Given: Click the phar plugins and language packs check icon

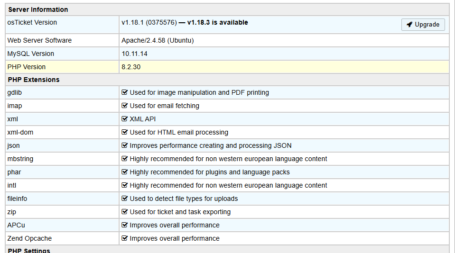Looking at the screenshot, I should coord(125,172).
